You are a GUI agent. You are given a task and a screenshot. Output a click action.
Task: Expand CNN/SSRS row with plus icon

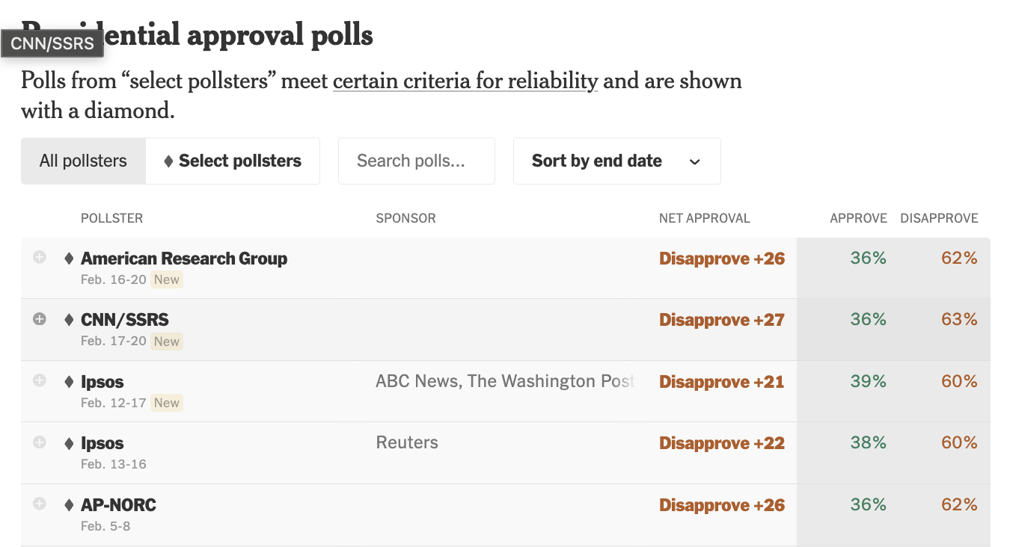40,319
